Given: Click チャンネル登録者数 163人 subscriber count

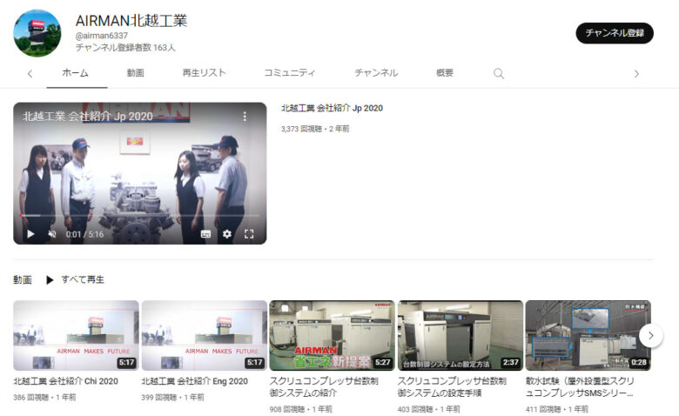Looking at the screenshot, I should 125,48.
